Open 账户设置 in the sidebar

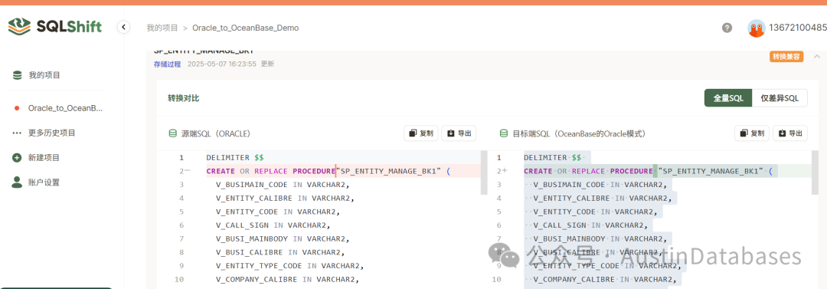pyautogui.click(x=44, y=182)
